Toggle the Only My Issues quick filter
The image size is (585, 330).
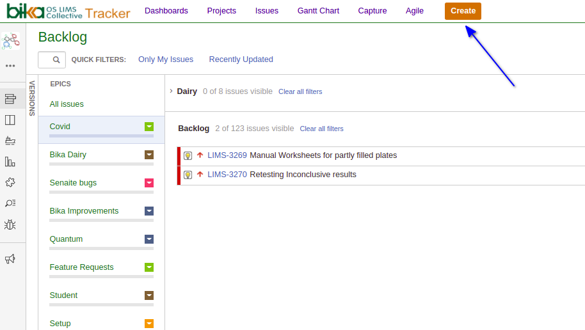[x=166, y=59]
